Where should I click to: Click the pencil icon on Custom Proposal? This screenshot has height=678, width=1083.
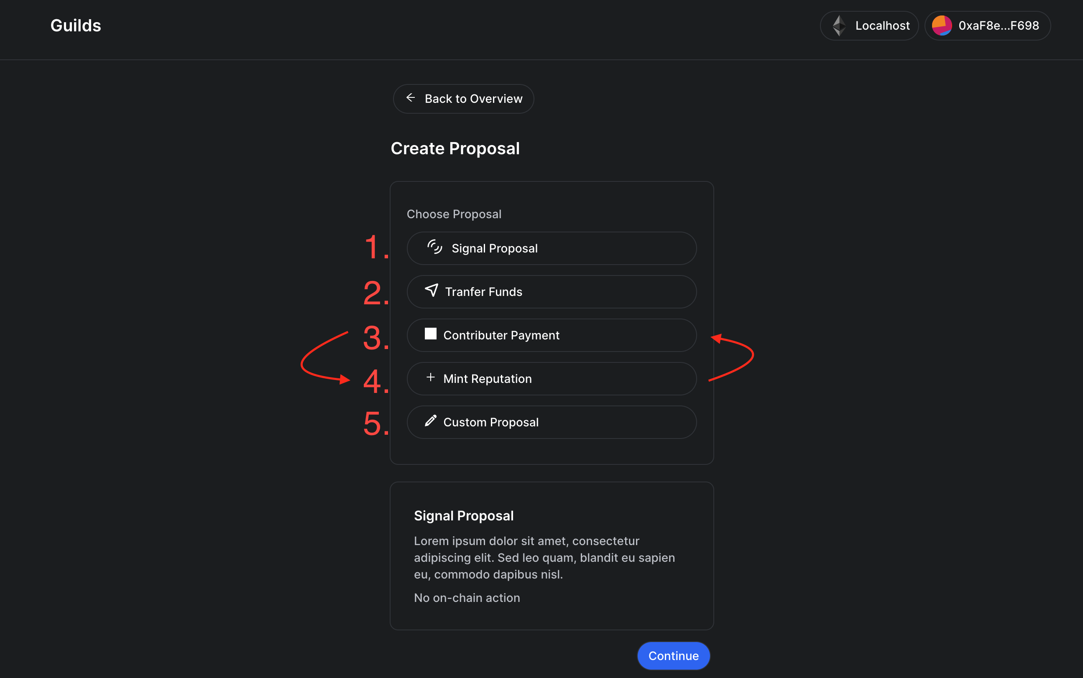431,421
